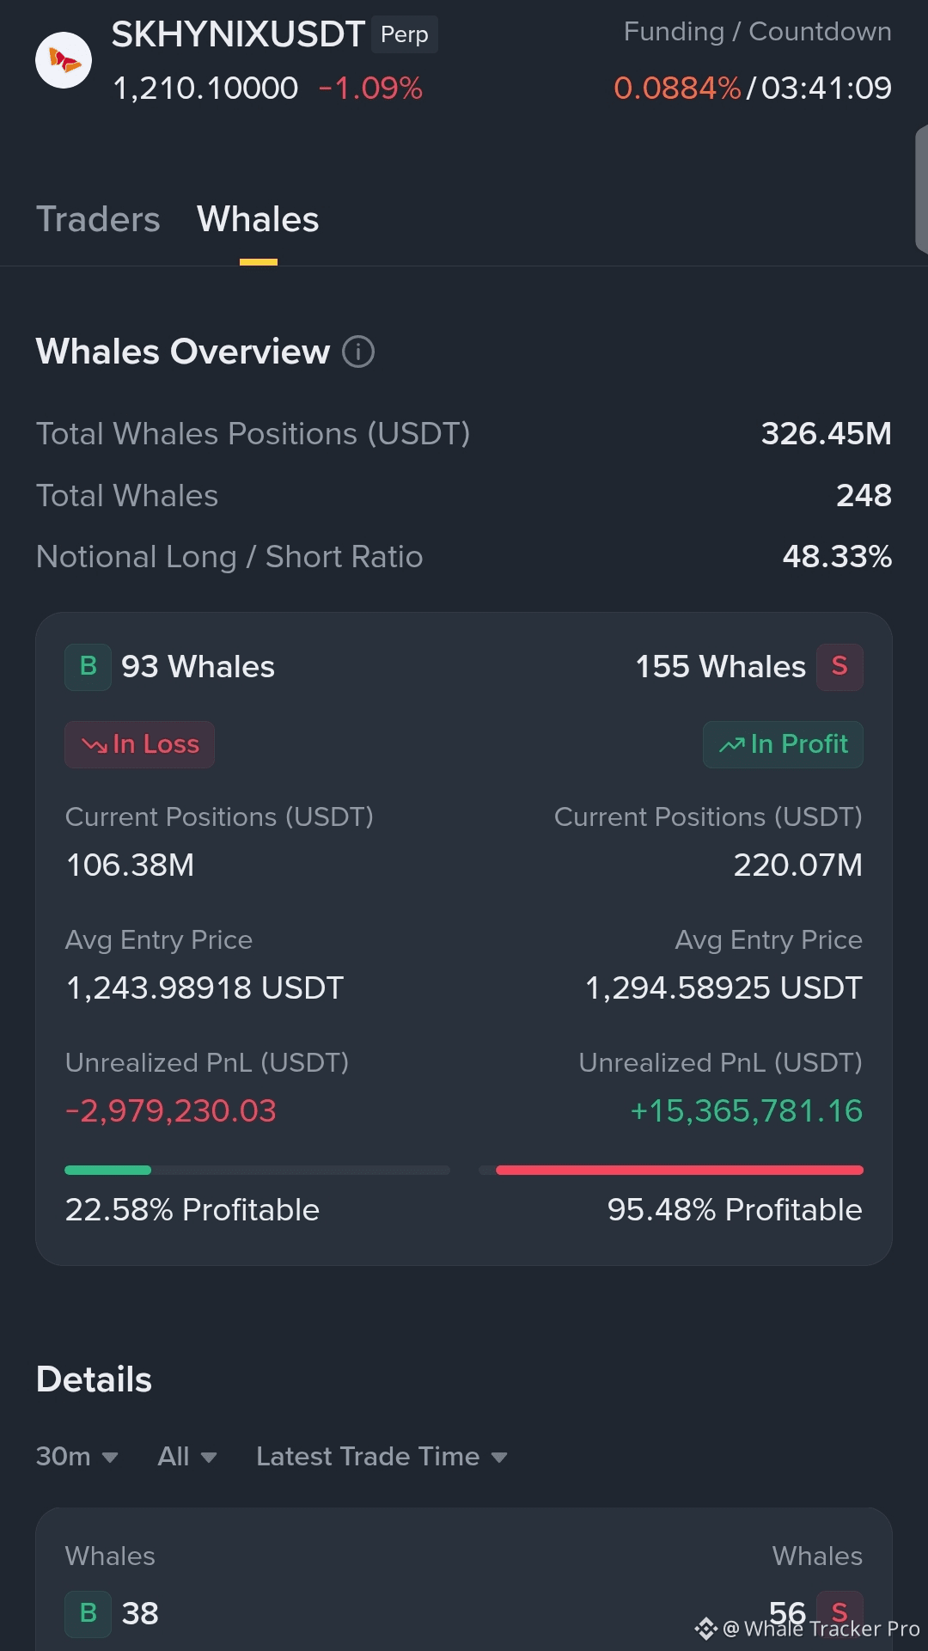Expand the All filter dropdown
Viewport: 928px width, 1651px height.
(x=187, y=1457)
